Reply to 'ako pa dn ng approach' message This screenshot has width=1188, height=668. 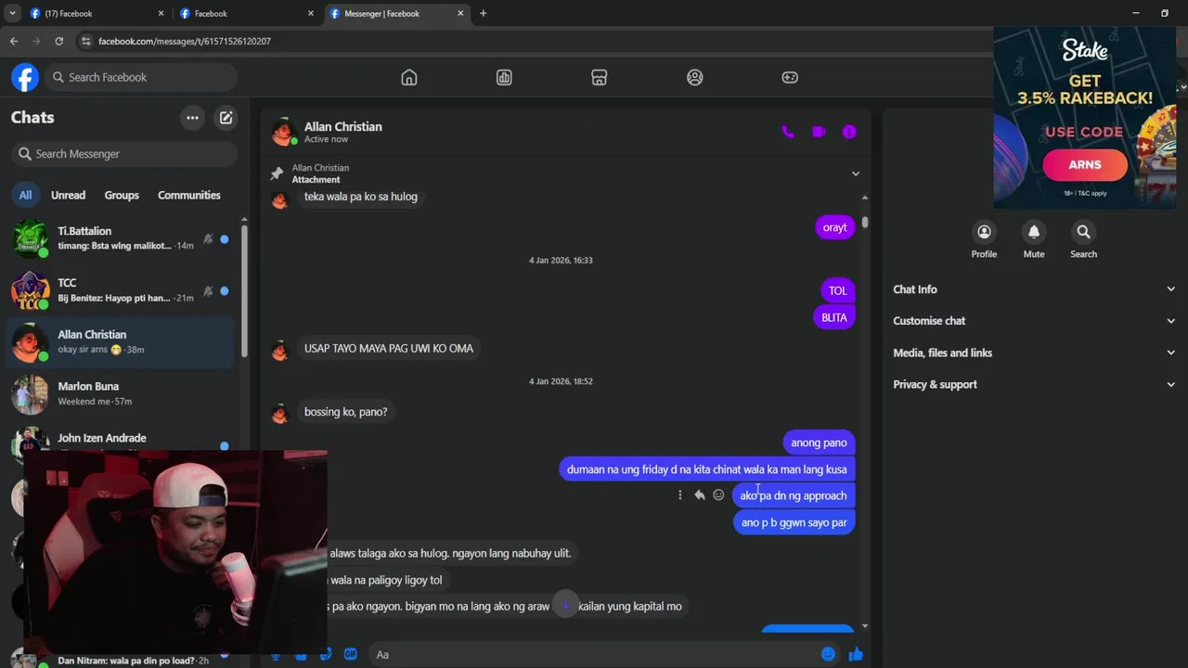pyautogui.click(x=699, y=495)
